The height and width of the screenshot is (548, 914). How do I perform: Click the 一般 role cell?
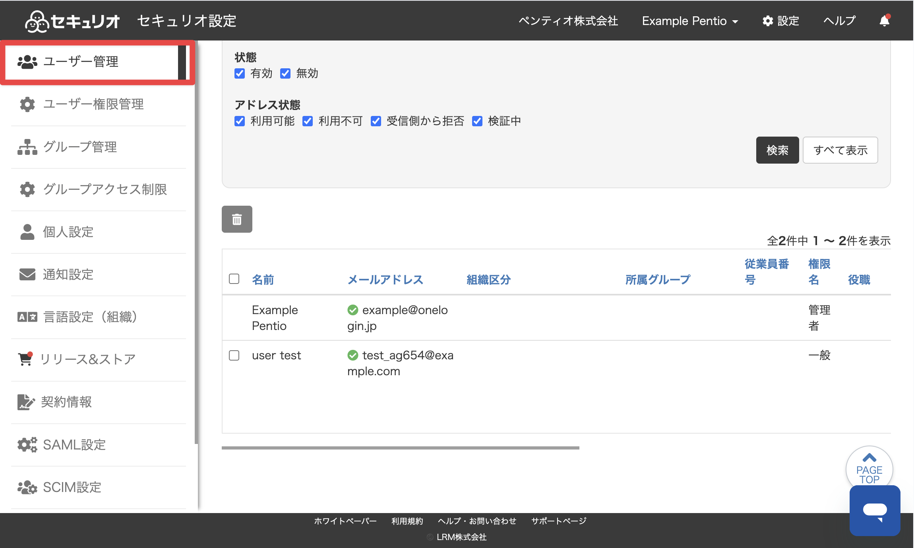point(819,355)
